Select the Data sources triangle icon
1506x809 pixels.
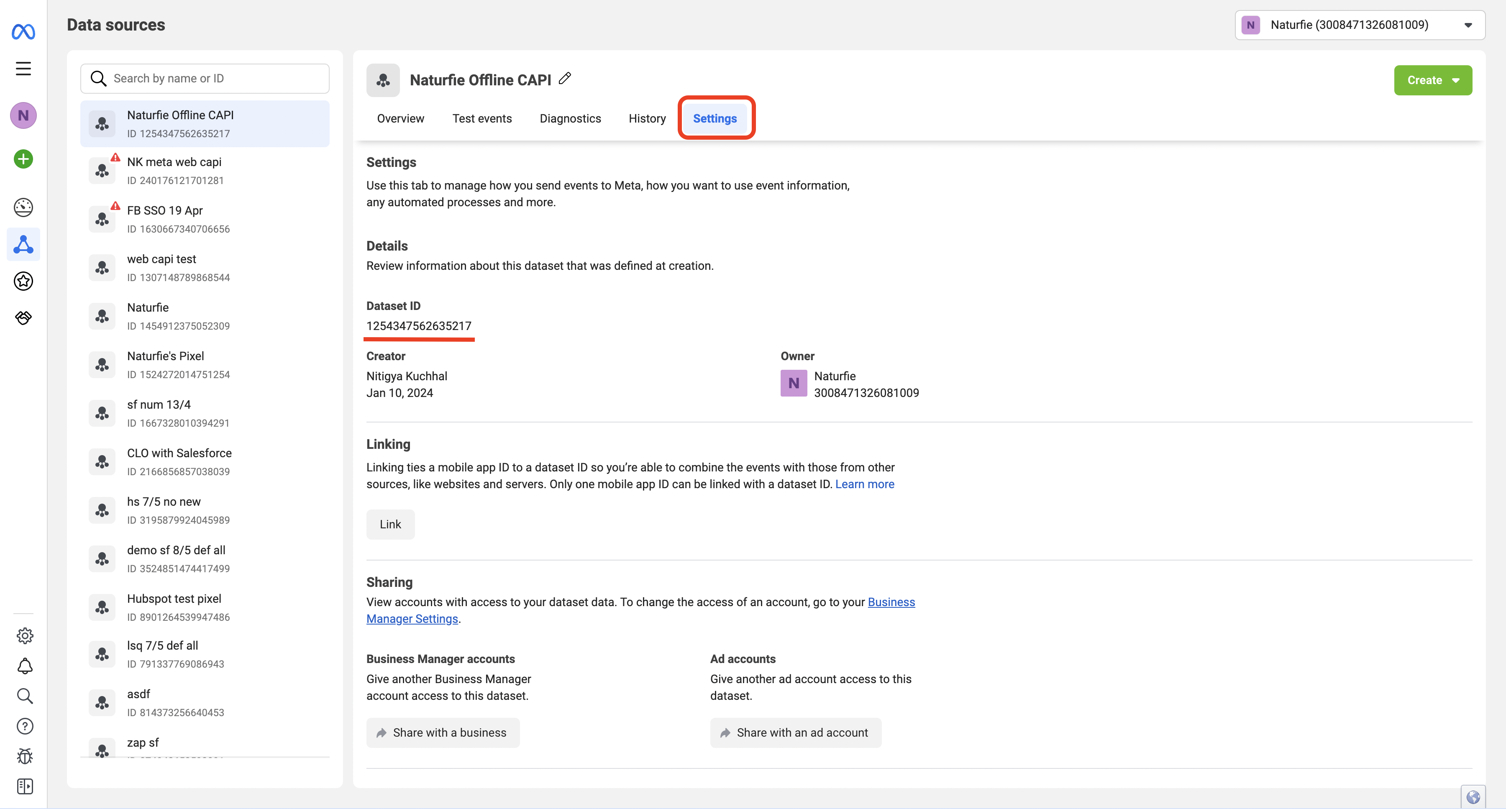tap(23, 244)
